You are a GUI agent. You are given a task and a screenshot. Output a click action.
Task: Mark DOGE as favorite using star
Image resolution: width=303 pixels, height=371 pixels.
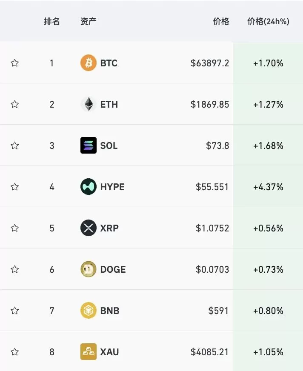coord(14,269)
